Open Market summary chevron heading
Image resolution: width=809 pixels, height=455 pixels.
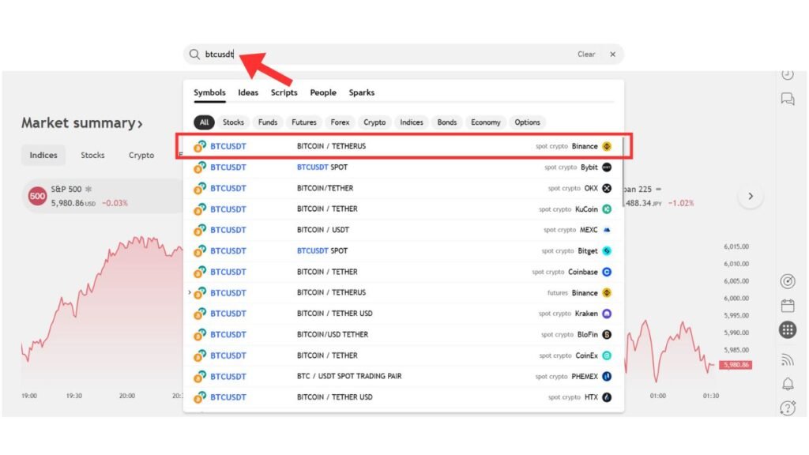click(x=81, y=122)
